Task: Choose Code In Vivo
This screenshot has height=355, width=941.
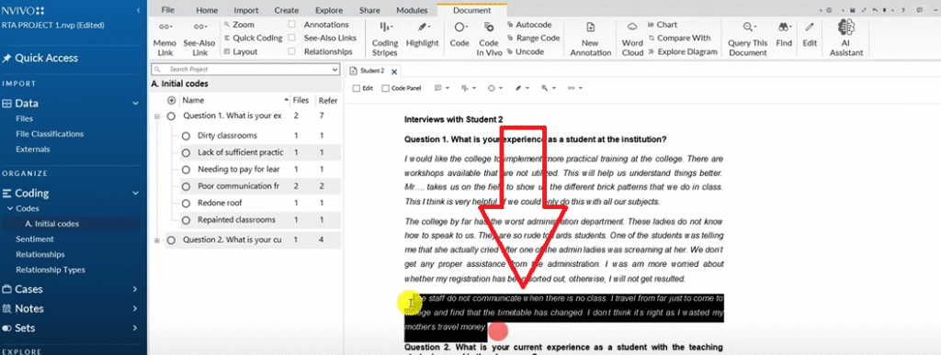Action: [489, 39]
